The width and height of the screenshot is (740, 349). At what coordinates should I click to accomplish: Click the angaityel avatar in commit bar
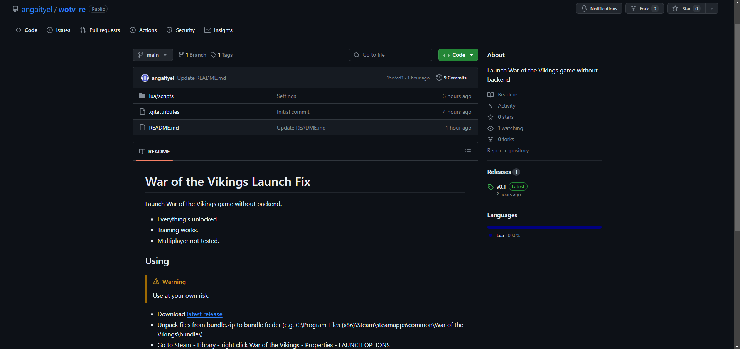(145, 78)
